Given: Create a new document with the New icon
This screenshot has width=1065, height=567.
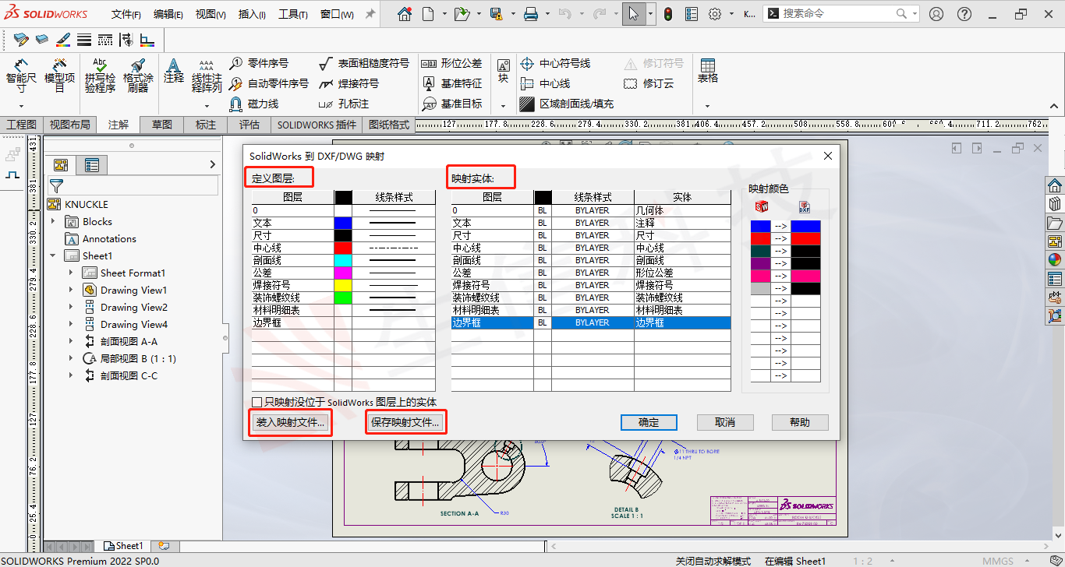Looking at the screenshot, I should pos(428,14).
